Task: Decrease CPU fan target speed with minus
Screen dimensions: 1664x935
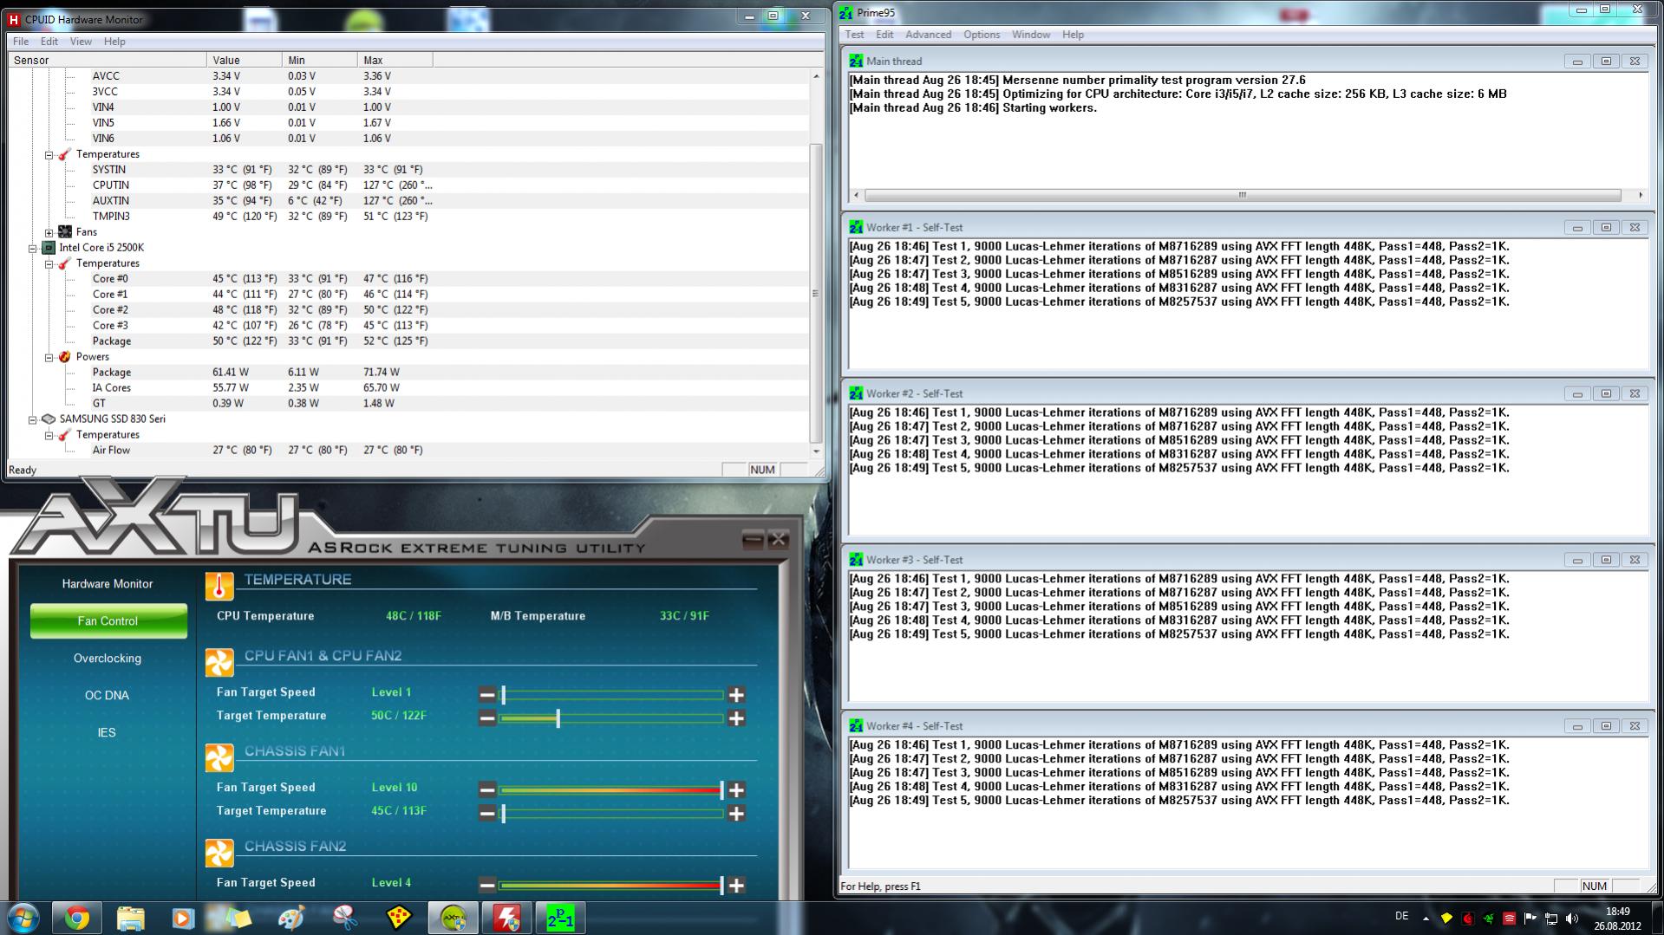Action: coord(487,695)
